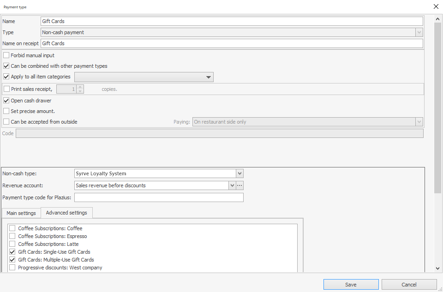Close the Payment type dialog
This screenshot has width=443, height=292.
[x=436, y=6]
